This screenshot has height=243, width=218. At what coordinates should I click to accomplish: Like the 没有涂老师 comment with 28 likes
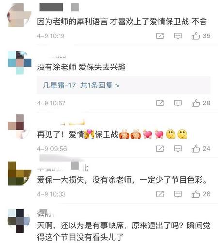tap(196, 103)
